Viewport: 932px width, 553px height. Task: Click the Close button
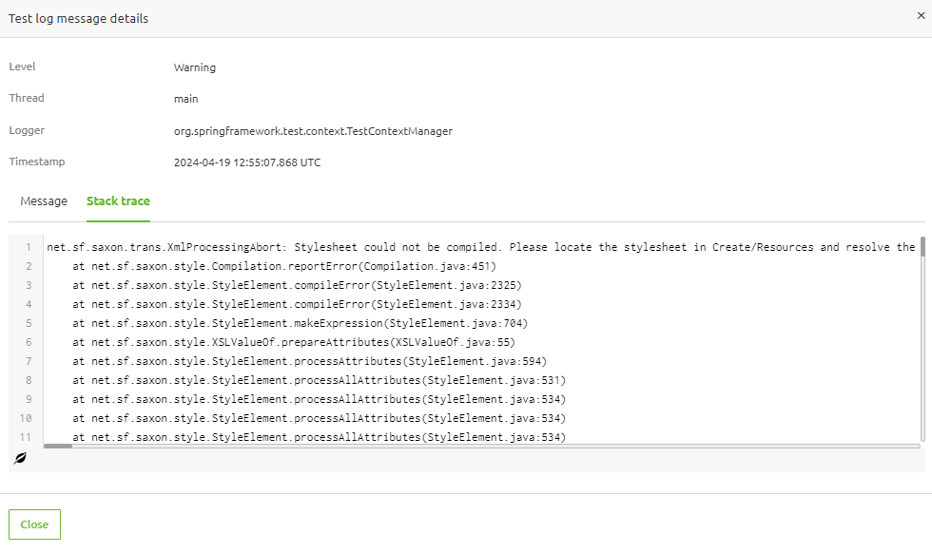(x=34, y=524)
